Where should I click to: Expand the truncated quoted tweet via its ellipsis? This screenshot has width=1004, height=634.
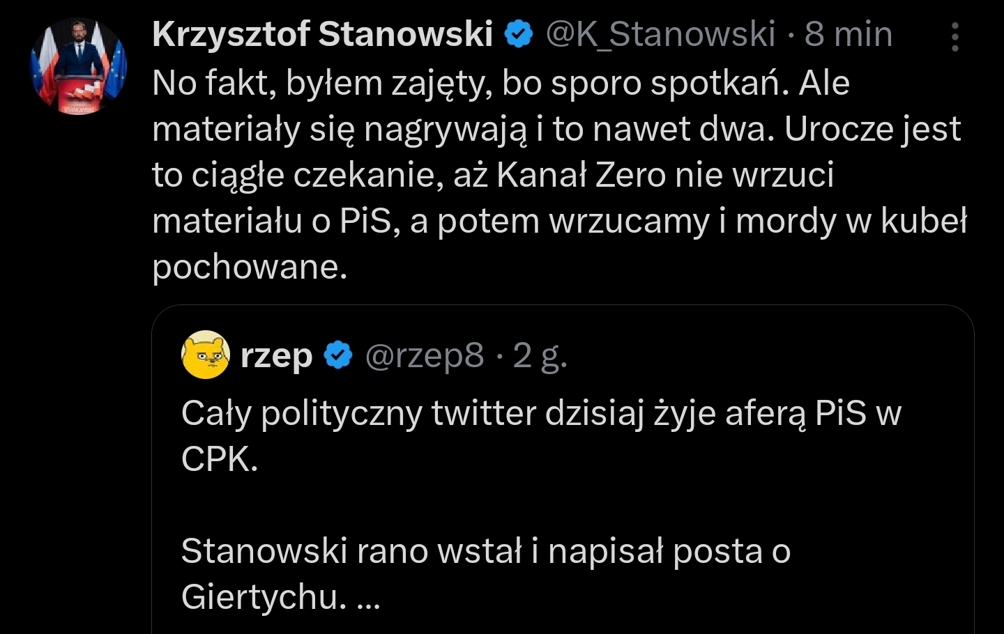coord(368,598)
